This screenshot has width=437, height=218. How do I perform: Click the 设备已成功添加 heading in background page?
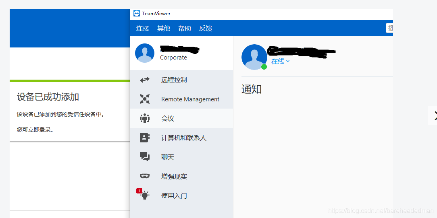pyautogui.click(x=48, y=97)
